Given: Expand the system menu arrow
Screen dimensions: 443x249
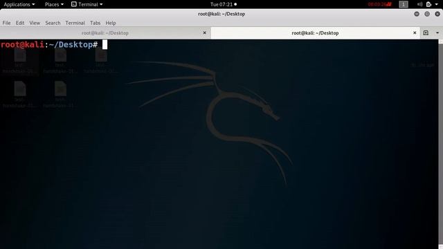Looking at the screenshot, I should (x=437, y=4).
